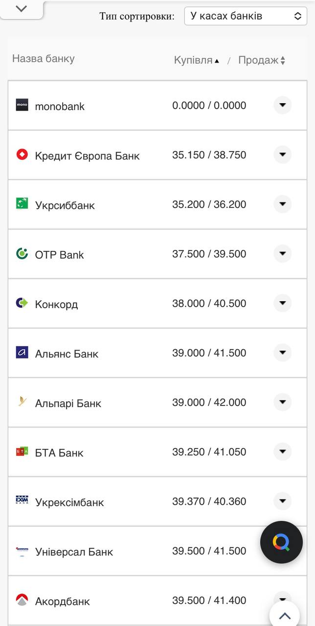
Task: Click the Укрсиббанк green logo icon
Action: 22,204
